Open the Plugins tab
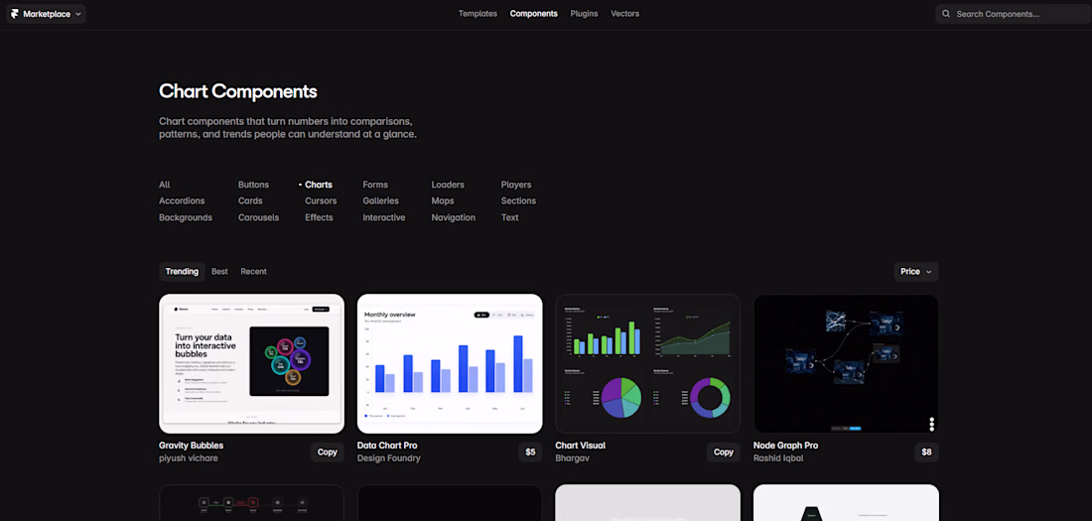The image size is (1092, 521). pyautogui.click(x=584, y=13)
